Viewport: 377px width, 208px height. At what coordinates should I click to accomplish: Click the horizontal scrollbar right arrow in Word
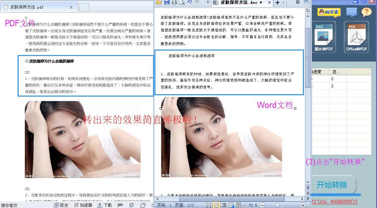pos(302,199)
